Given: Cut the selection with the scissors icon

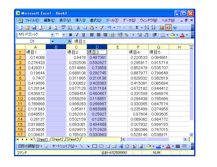Looking at the screenshot, I should [x=78, y=28].
